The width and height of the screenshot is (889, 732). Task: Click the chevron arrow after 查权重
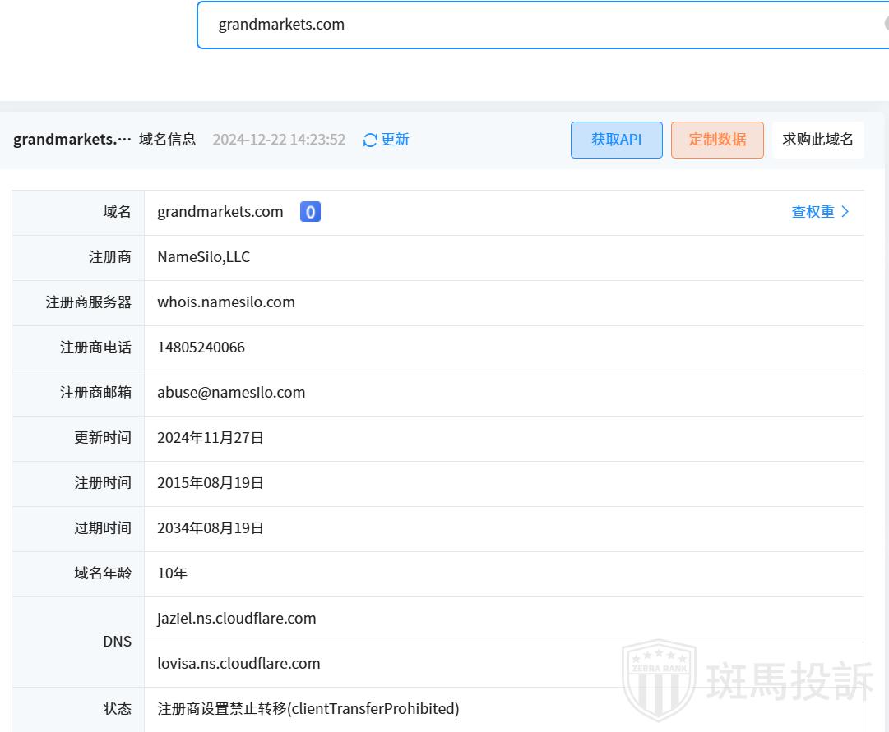click(845, 212)
